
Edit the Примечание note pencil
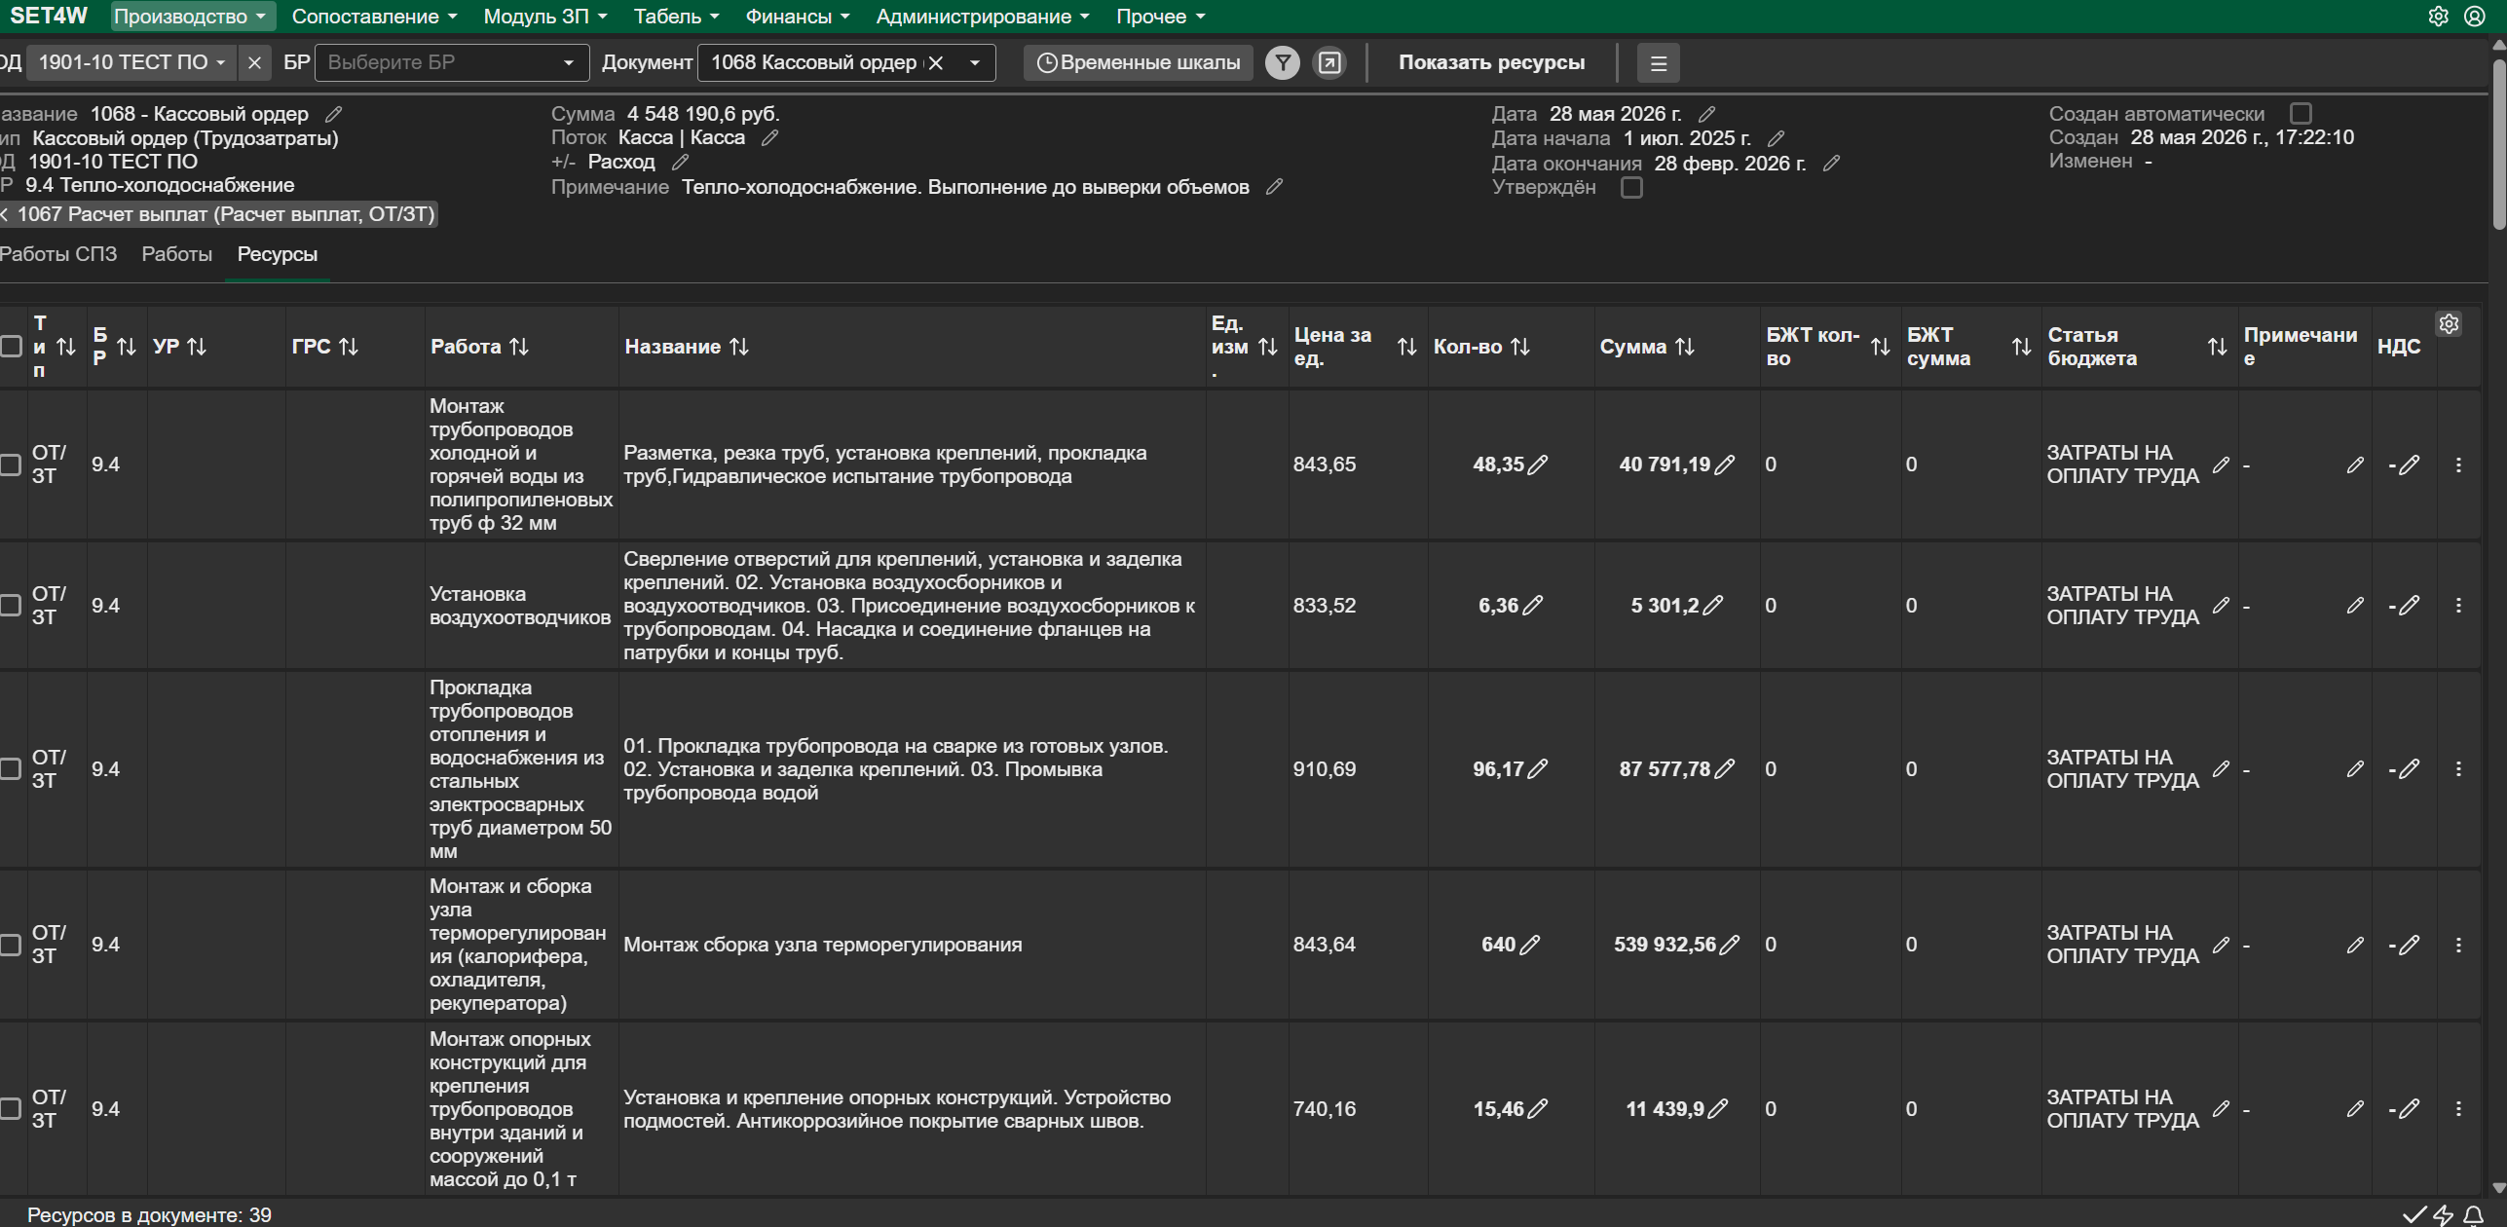(x=1274, y=186)
